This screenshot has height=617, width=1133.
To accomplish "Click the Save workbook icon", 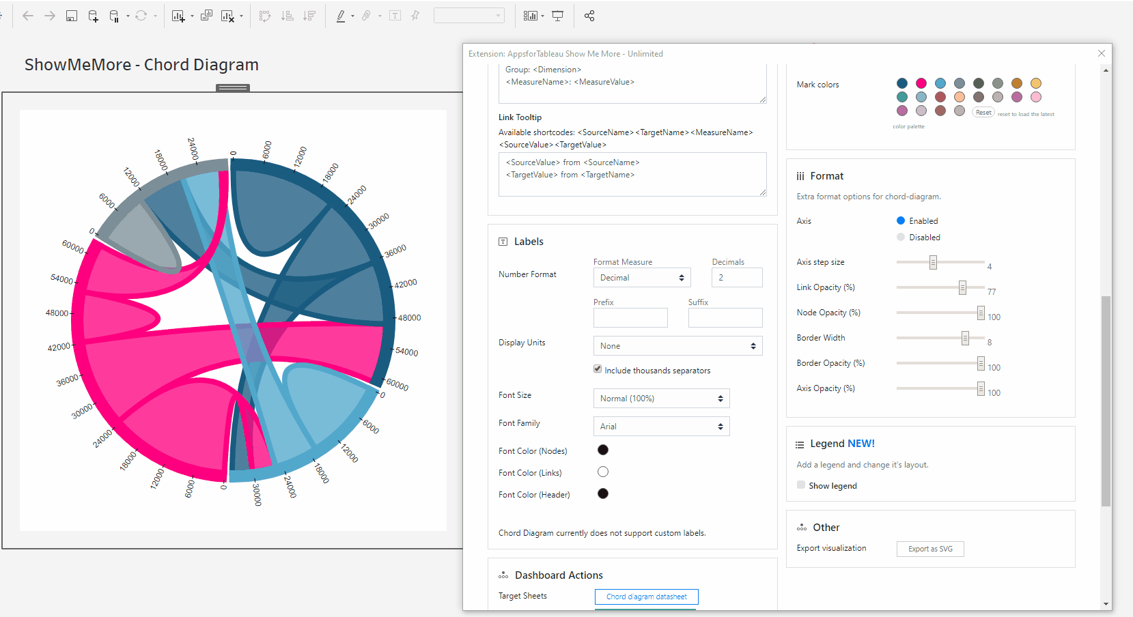I will tap(72, 16).
